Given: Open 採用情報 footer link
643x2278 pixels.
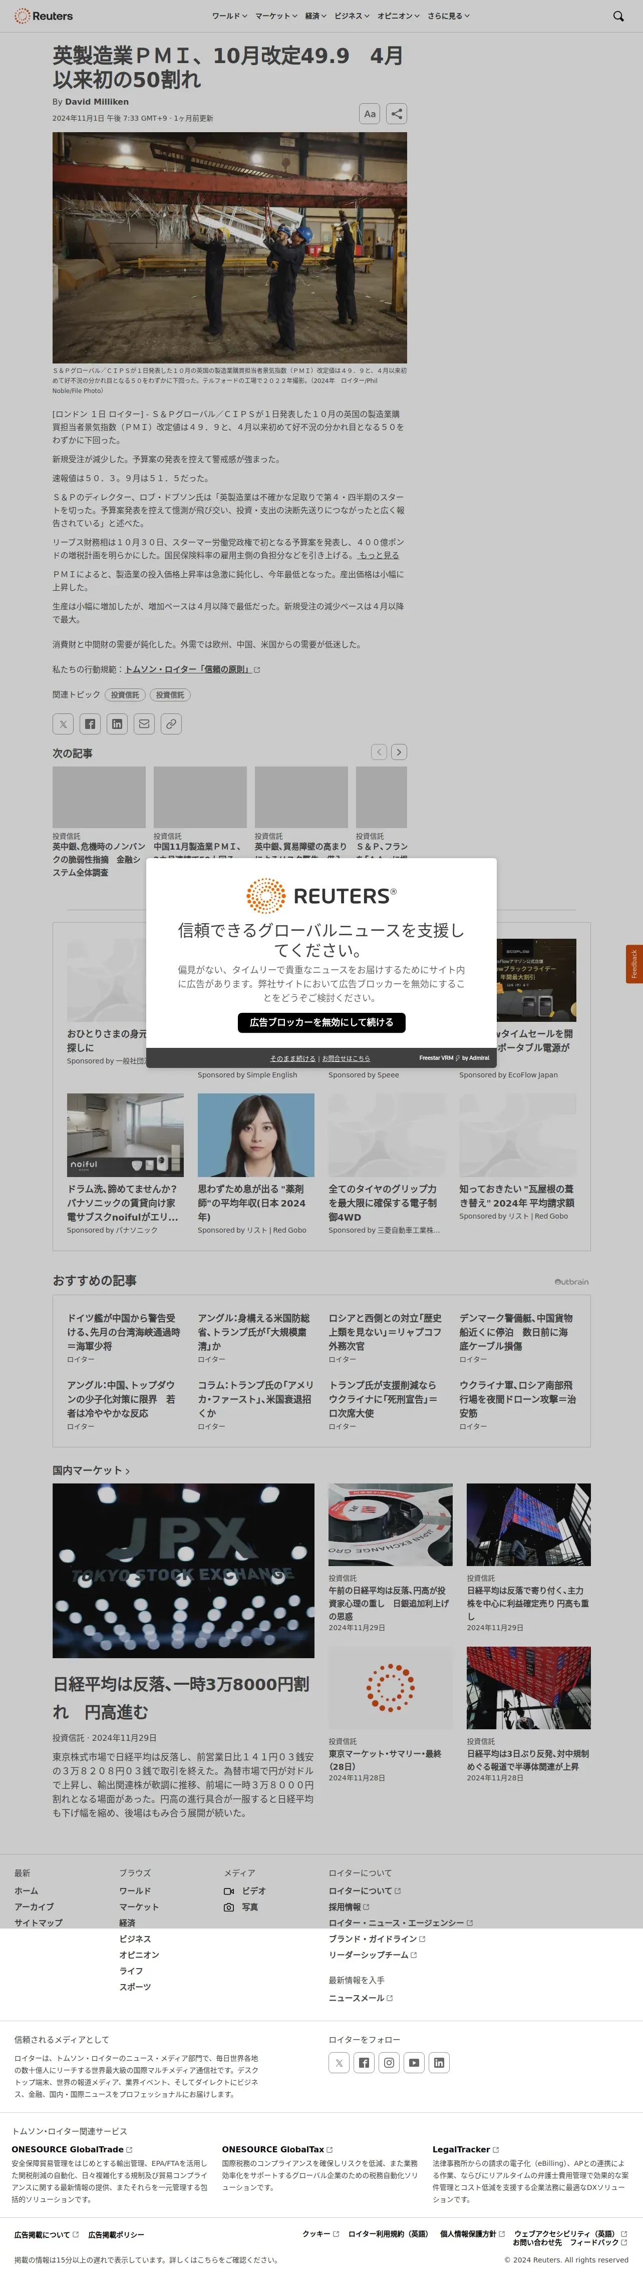Looking at the screenshot, I should [349, 1907].
